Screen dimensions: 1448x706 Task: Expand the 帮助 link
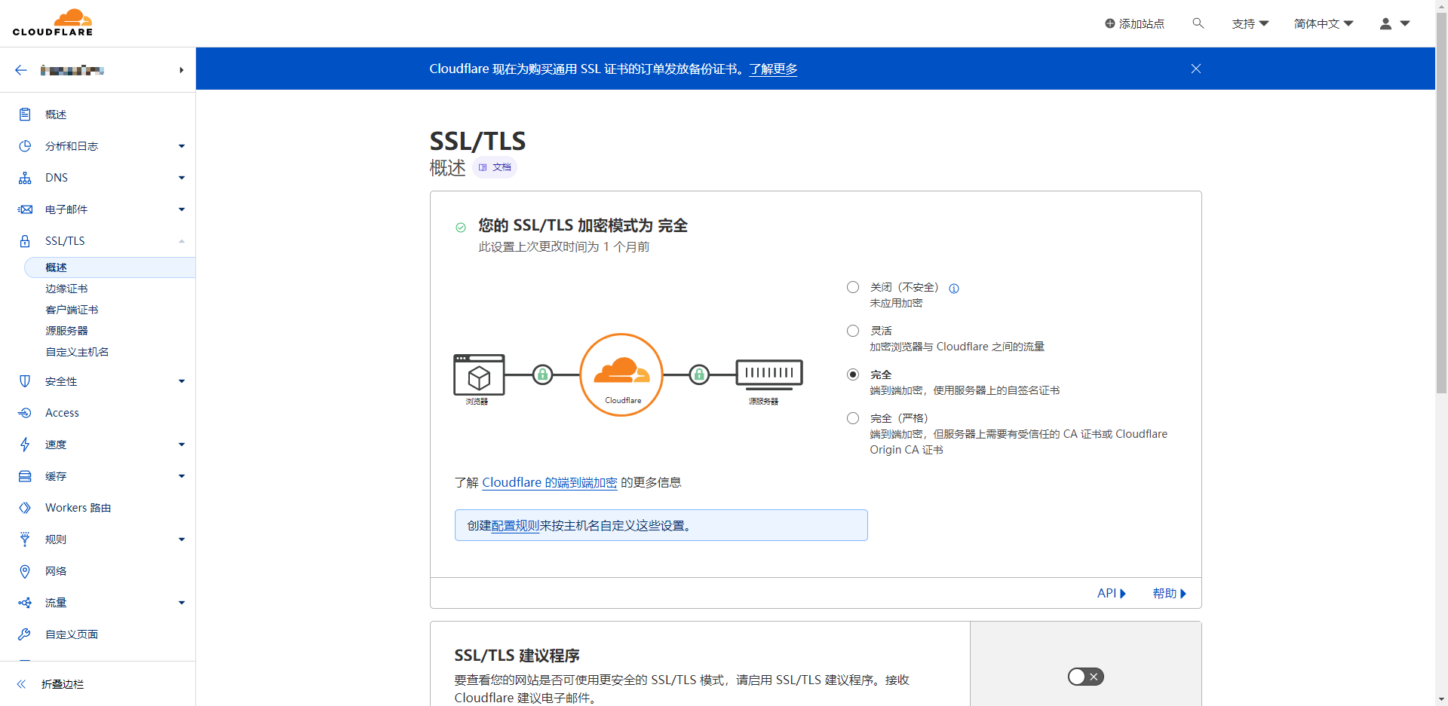[1170, 594]
